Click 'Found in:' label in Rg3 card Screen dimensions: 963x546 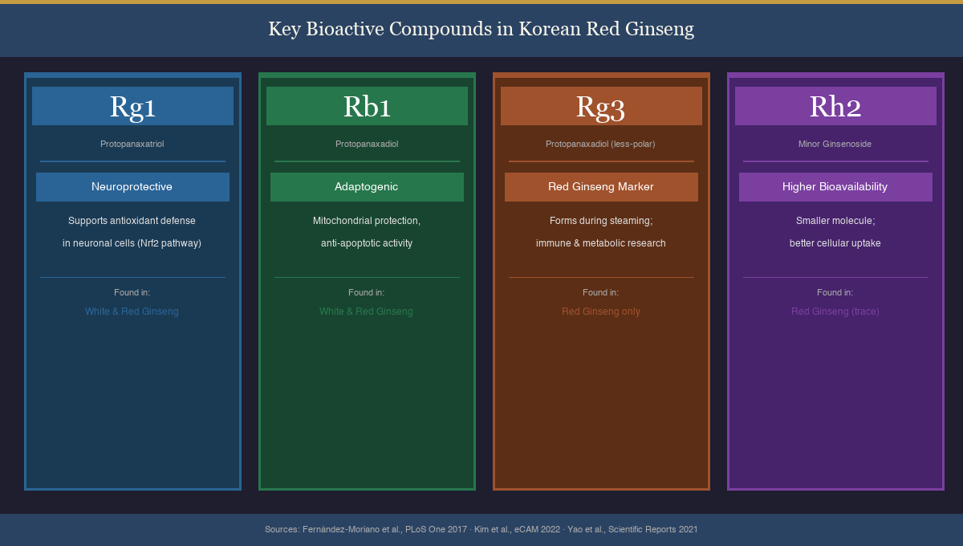coord(600,293)
